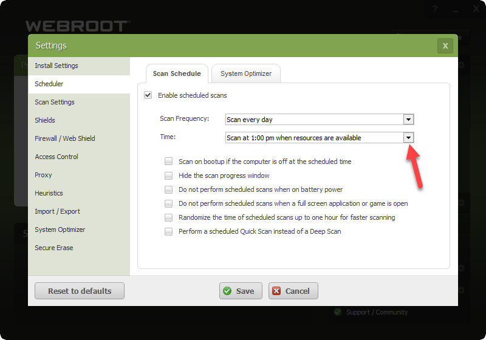The width and height of the screenshot is (486, 340).
Task: Toggle Enable scheduled scans checkbox
Action: 148,95
